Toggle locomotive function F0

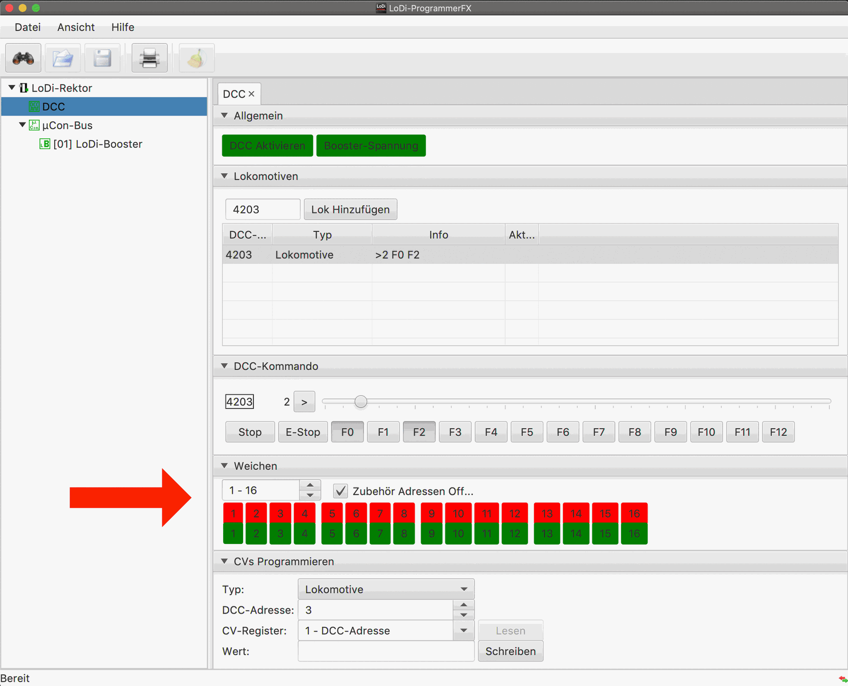pyautogui.click(x=347, y=432)
